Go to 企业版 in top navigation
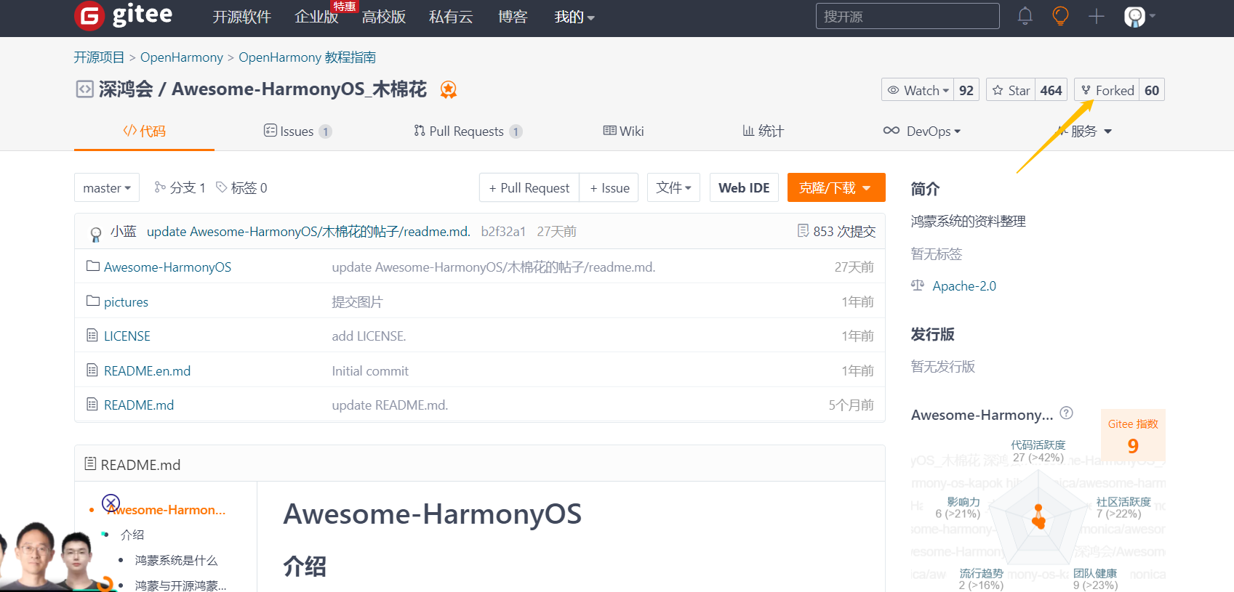This screenshot has height=592, width=1234. click(x=316, y=17)
